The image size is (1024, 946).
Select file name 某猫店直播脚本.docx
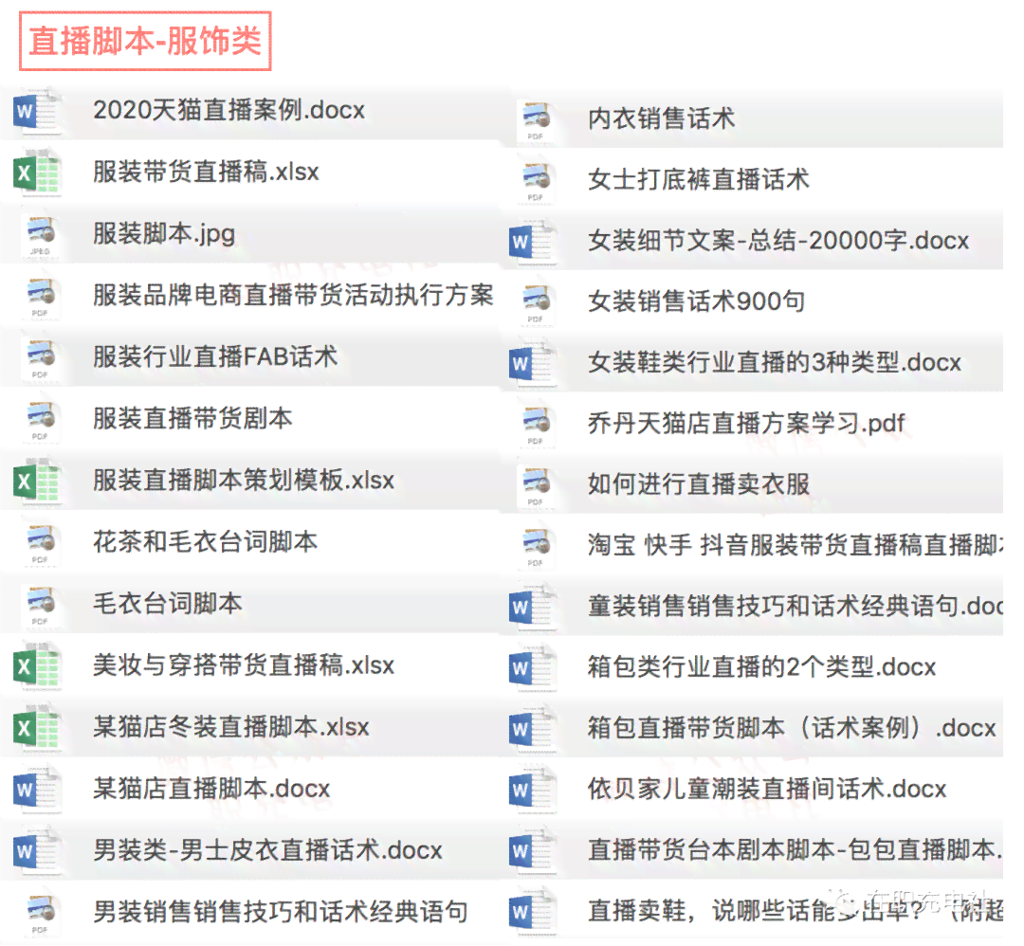211,790
